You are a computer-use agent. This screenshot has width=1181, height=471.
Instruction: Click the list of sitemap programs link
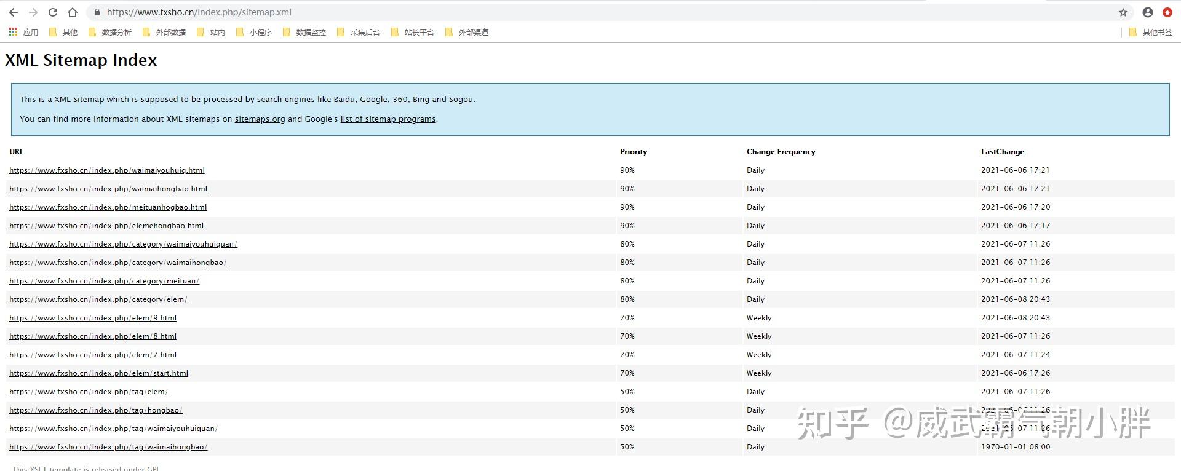[x=388, y=119]
